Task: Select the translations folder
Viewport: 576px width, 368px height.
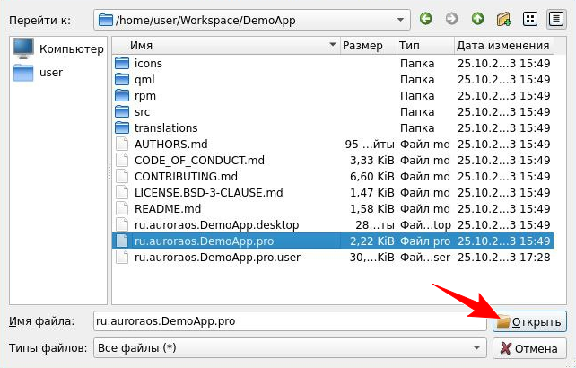Action: pos(165,128)
